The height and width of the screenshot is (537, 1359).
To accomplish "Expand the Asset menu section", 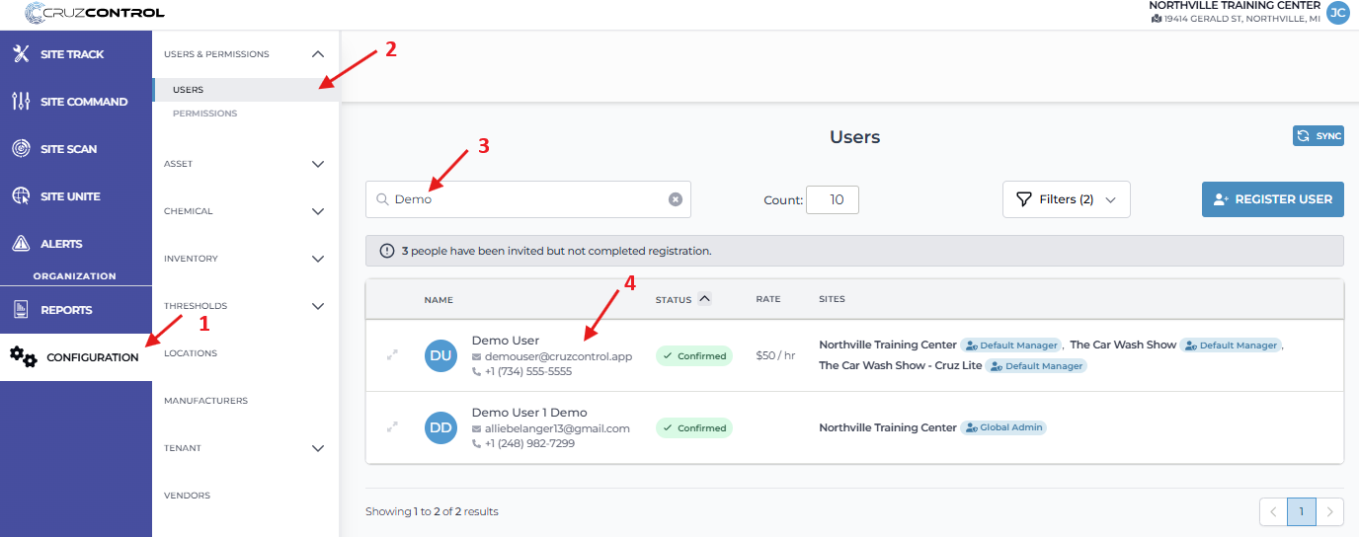I will click(x=317, y=164).
